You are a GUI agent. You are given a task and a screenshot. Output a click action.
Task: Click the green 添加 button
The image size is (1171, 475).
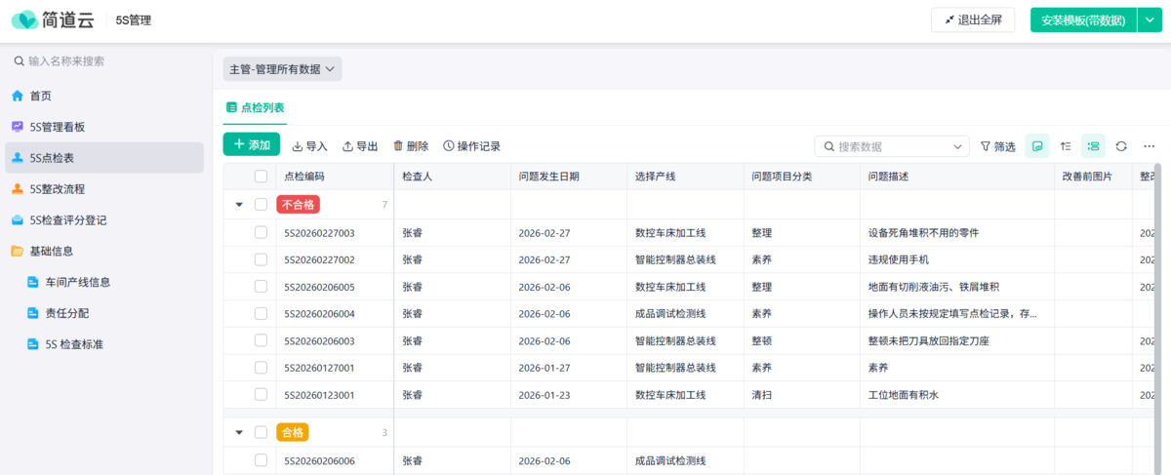click(x=252, y=144)
